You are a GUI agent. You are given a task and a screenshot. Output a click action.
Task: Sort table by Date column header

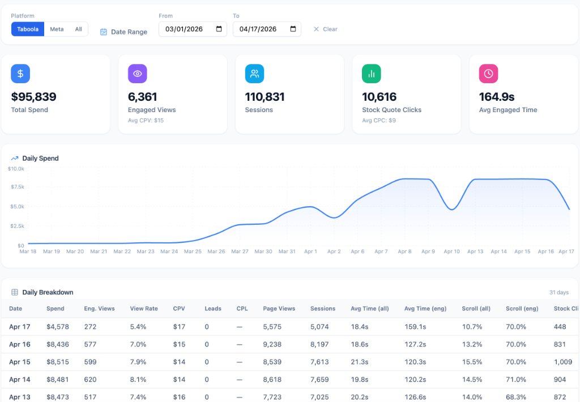click(15, 309)
